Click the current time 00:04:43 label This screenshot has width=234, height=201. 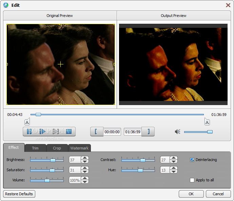coord(15,115)
